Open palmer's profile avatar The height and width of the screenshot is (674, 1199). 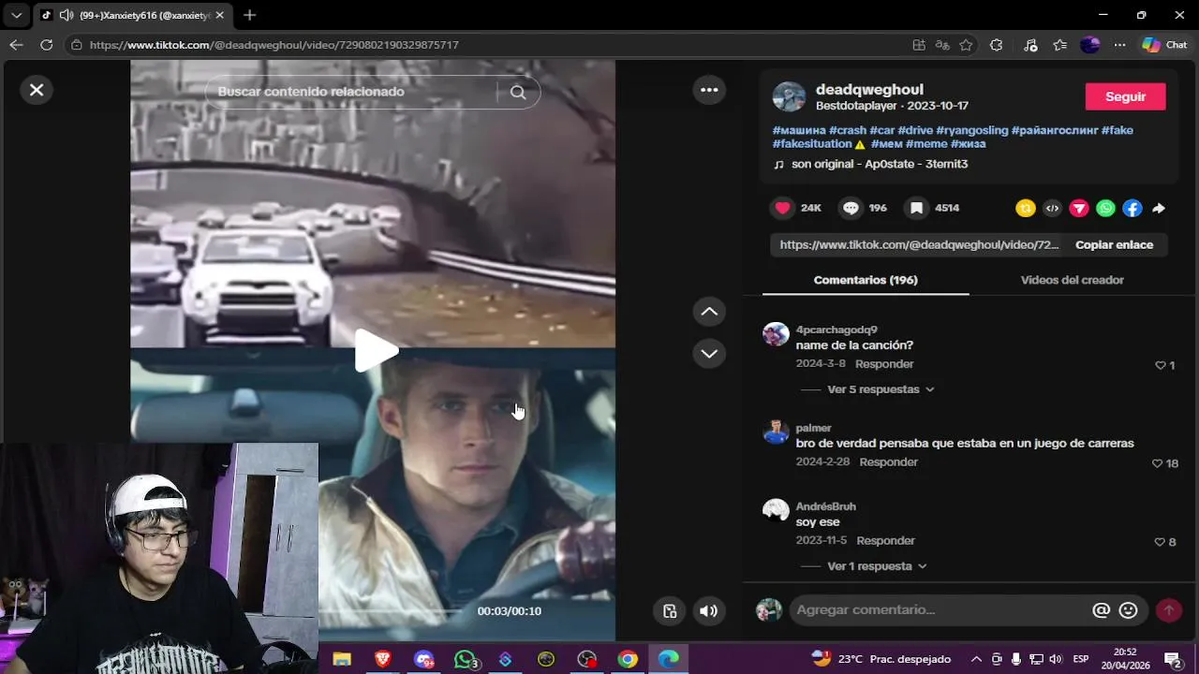(776, 432)
